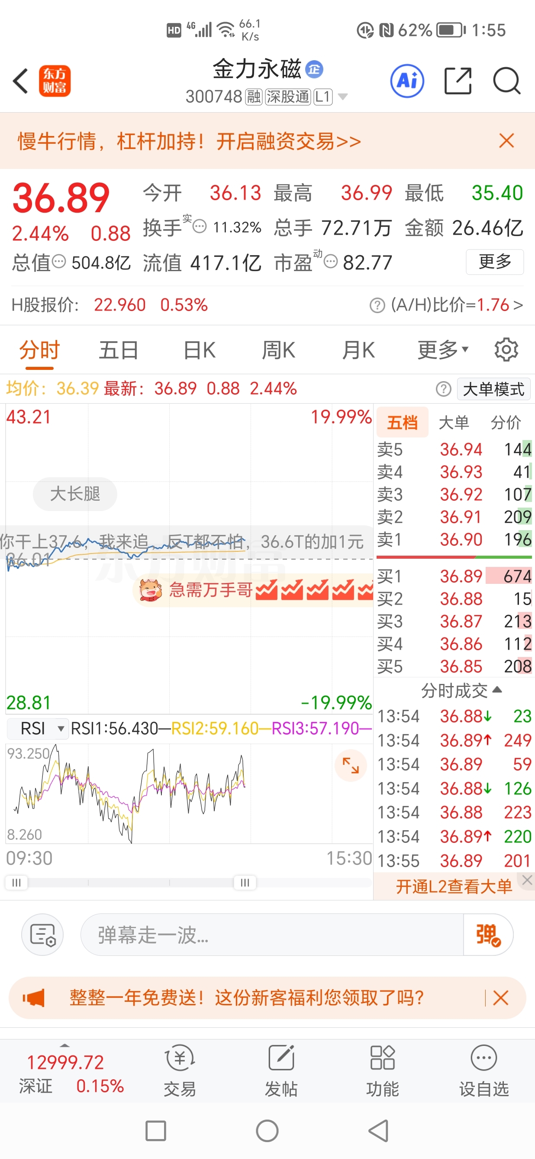The image size is (535, 1159).
Task: Tap 买5 36.85 order row
Action: (454, 666)
